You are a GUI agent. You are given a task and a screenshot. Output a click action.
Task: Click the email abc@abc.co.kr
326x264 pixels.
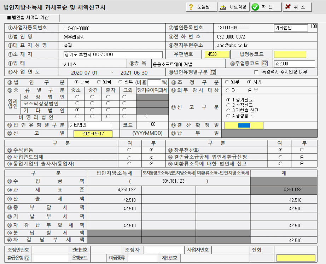(232, 46)
